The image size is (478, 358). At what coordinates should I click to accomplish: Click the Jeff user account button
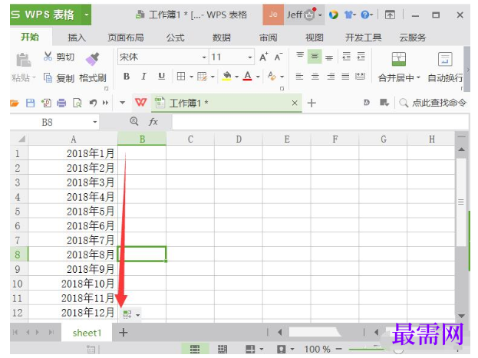[x=303, y=15]
